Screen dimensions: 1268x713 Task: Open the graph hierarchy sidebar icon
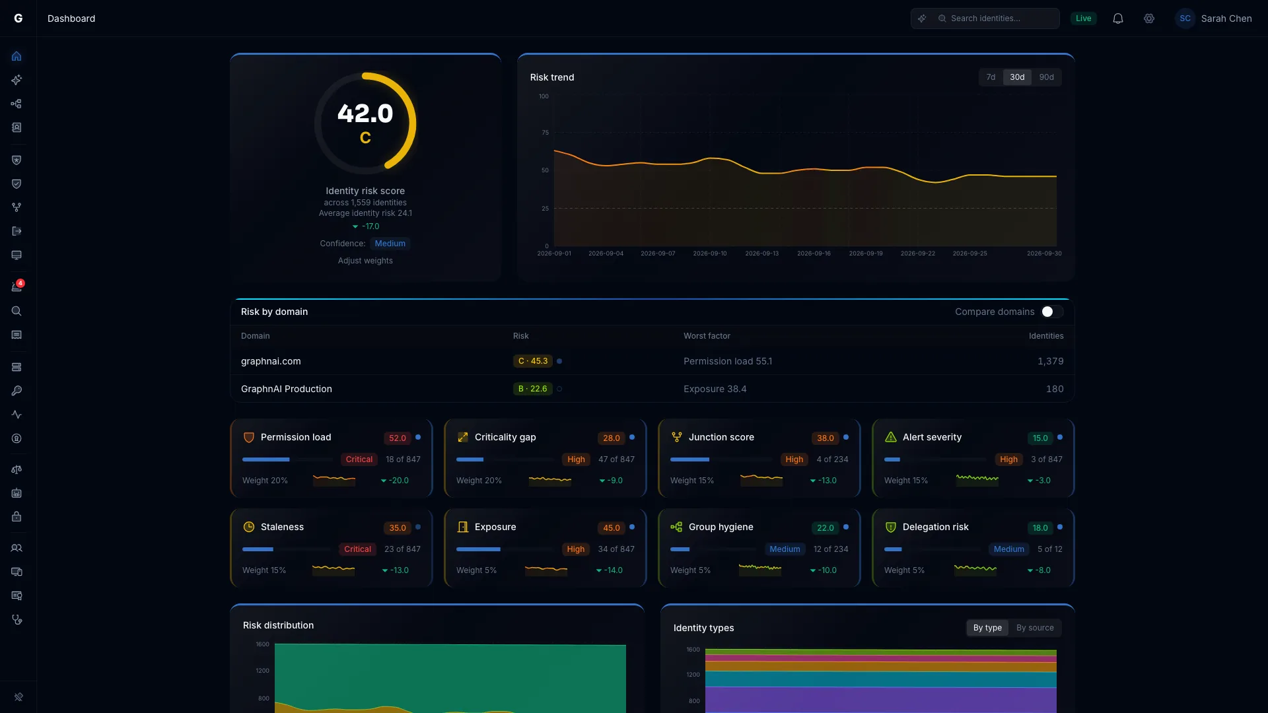(x=17, y=104)
